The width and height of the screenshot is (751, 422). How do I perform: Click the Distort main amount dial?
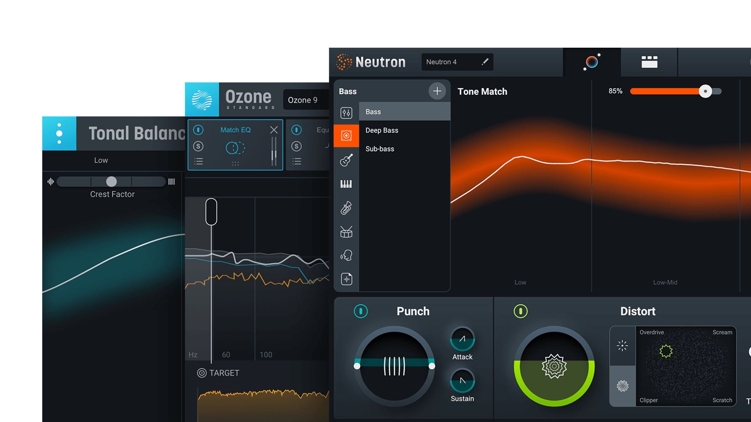[554, 366]
